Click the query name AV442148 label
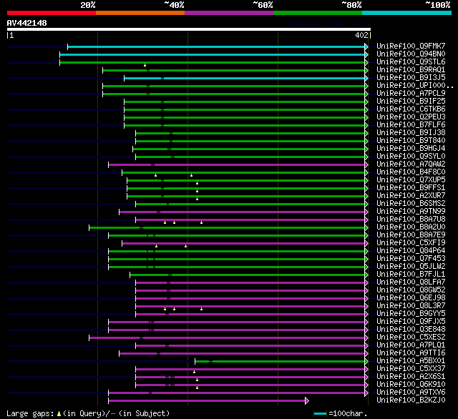This screenshot has height=419, width=458. [x=27, y=23]
